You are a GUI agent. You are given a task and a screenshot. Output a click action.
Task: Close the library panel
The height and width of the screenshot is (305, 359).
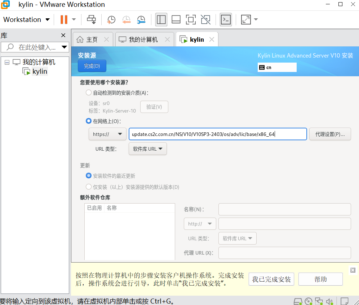point(63,35)
